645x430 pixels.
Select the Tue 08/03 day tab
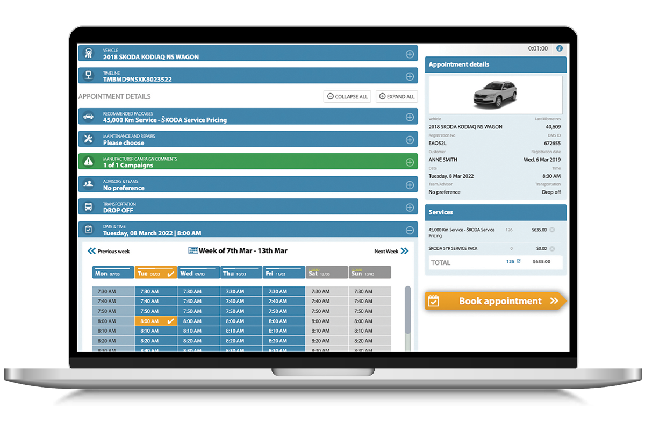[x=156, y=273]
